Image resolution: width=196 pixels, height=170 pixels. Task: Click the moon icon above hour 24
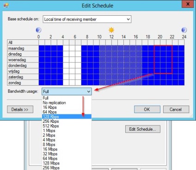pyautogui.click(x=184, y=30)
